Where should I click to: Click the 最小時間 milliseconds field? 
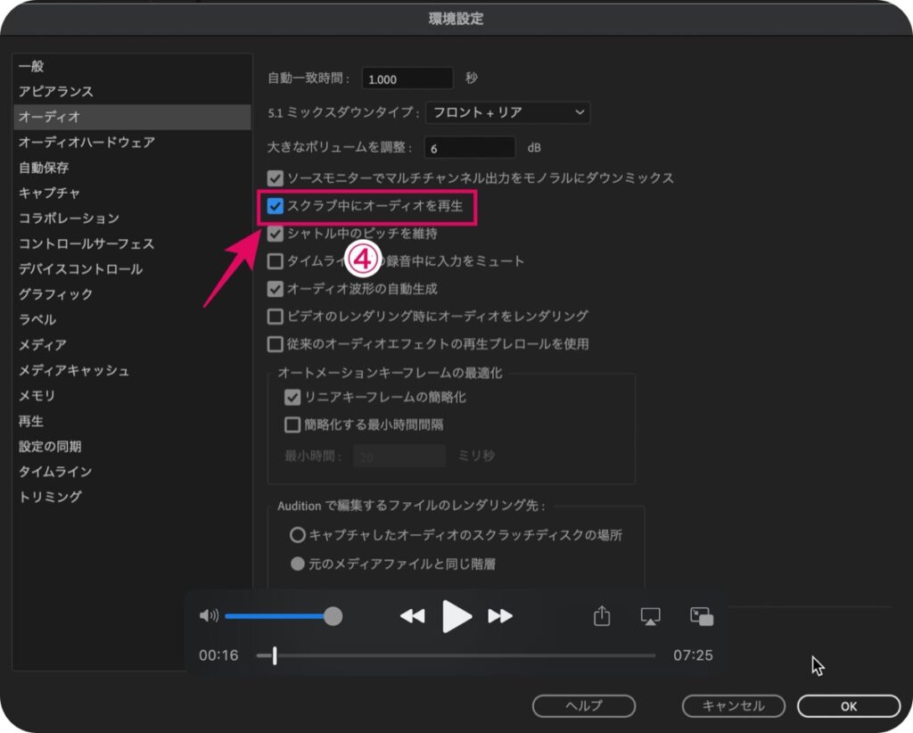(x=399, y=457)
